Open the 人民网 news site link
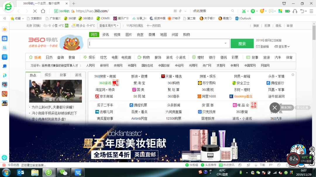This screenshot has width=316, height=177. 90,66
